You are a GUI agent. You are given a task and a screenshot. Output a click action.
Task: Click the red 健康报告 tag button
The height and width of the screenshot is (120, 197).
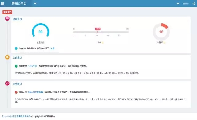click(x=7, y=12)
